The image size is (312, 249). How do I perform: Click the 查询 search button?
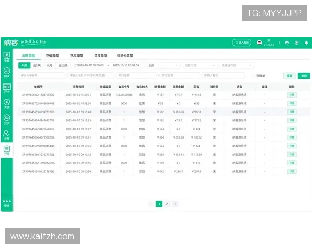point(304,76)
